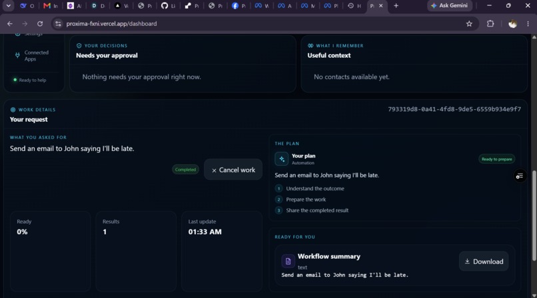Click the Your plan sparkle icon
Image resolution: width=537 pixels, height=298 pixels.
coord(282,159)
